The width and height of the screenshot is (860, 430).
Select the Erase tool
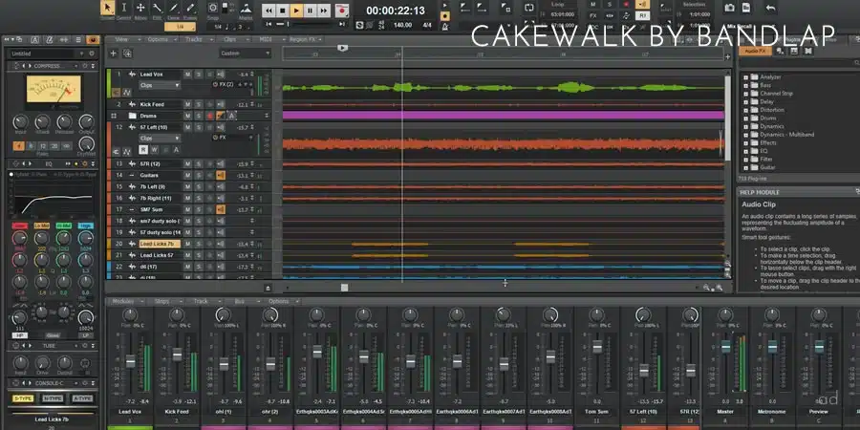[x=190, y=8]
